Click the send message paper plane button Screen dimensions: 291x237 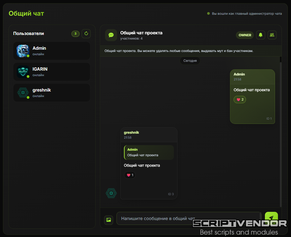271,218
